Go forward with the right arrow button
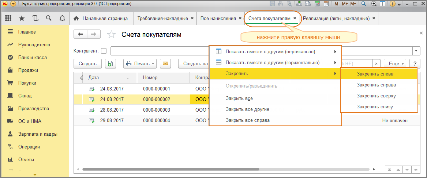 (x=94, y=34)
